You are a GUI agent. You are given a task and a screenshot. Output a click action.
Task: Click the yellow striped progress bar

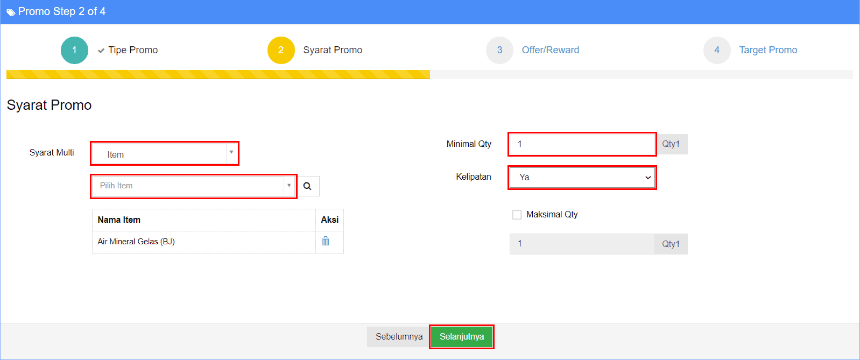(x=218, y=74)
